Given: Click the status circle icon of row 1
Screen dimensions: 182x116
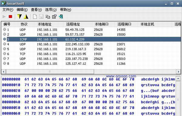Looking at the screenshot, I should point(5,29).
